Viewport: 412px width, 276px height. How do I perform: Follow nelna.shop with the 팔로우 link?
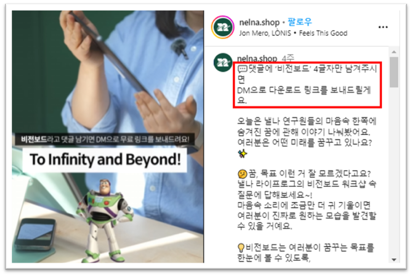300,22
